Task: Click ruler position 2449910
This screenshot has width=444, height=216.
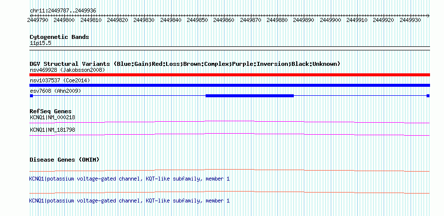Action: [357, 20]
